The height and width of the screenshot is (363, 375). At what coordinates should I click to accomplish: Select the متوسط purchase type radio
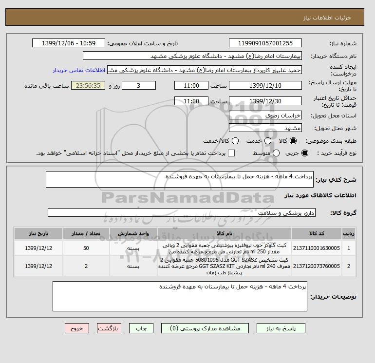[276, 153]
